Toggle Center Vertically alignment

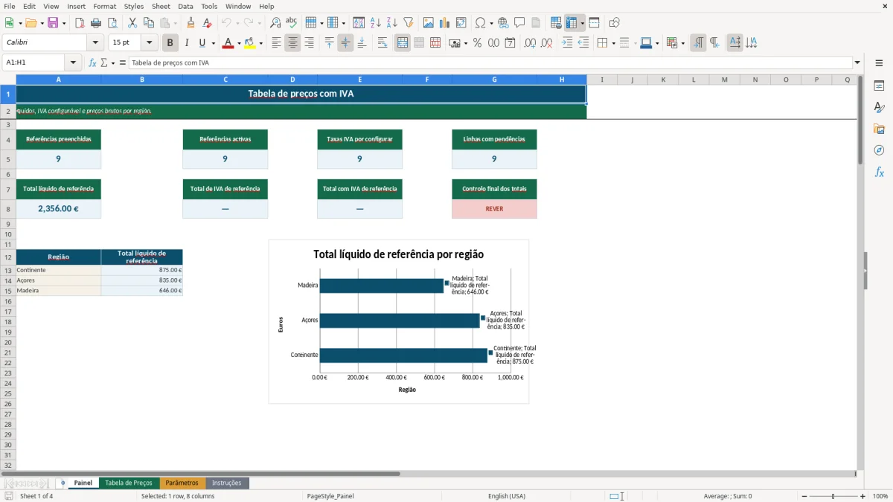click(346, 43)
